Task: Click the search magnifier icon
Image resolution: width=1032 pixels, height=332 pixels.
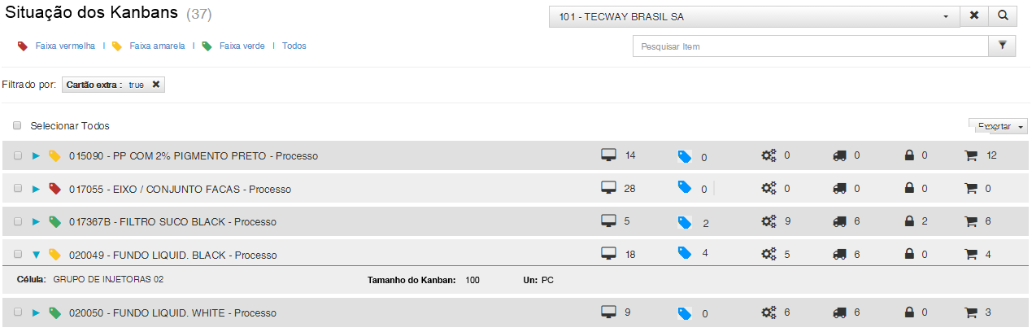Action: [1004, 16]
